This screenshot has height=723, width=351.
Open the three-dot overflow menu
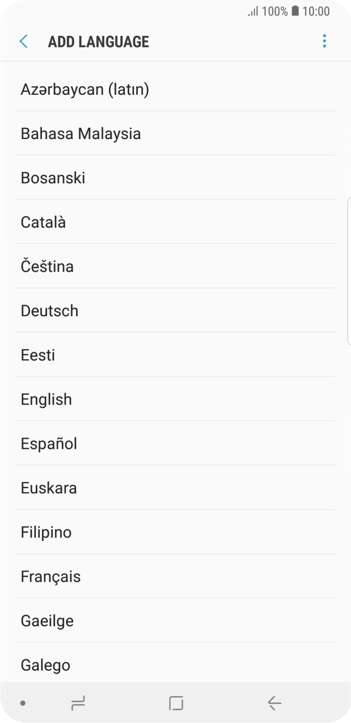coord(324,41)
